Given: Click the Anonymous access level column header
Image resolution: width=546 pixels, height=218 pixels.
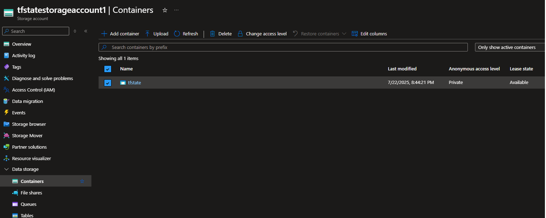Looking at the screenshot, I should pyautogui.click(x=474, y=69).
